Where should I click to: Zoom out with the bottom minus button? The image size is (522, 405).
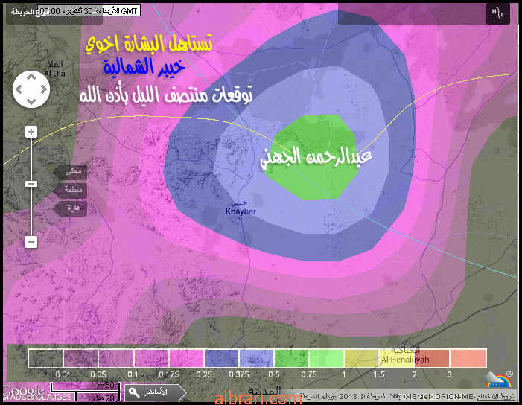pyautogui.click(x=31, y=242)
